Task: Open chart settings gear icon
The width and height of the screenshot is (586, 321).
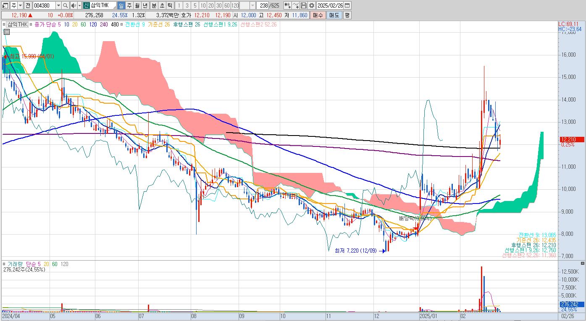Action: [311, 5]
